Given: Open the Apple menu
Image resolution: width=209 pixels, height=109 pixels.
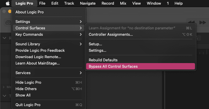Looking at the screenshot, I should point(8,3).
